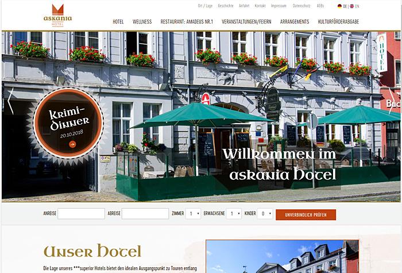Follow the Datenschutz link

(301, 6)
